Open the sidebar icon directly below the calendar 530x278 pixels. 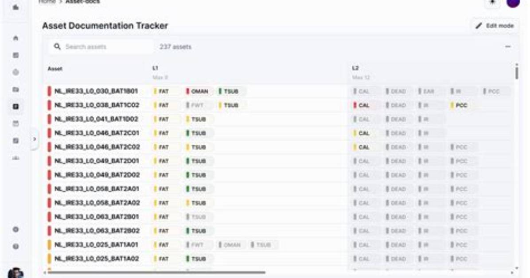coord(16,140)
